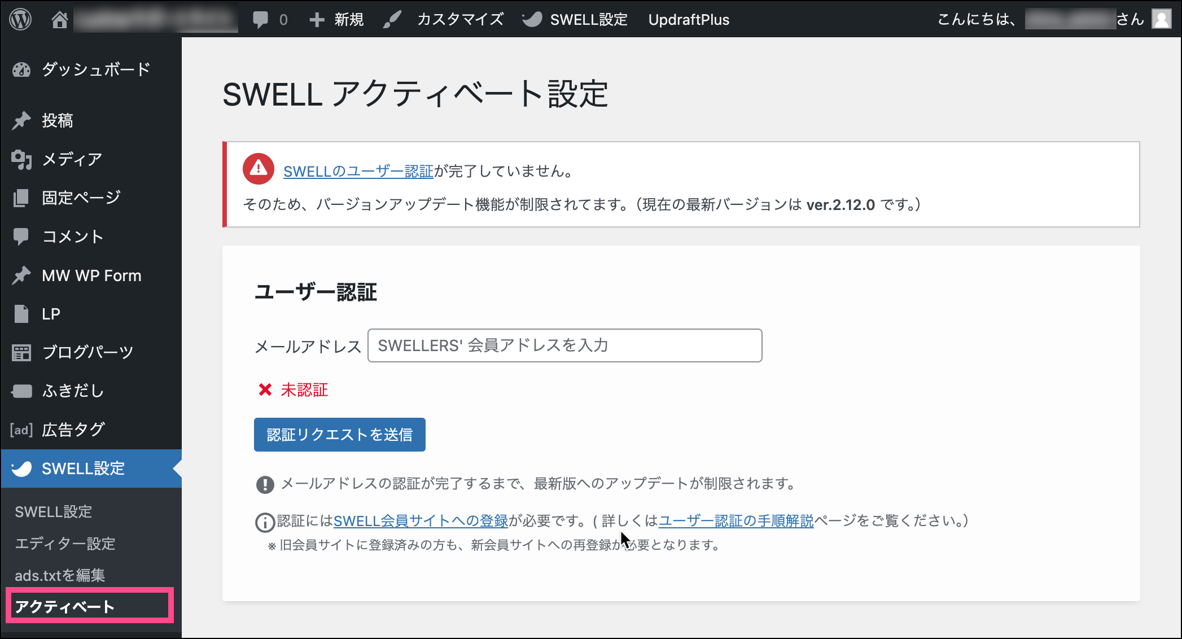Open the ＋新規 menu in admin bar
The width and height of the screenshot is (1182, 639).
point(337,20)
